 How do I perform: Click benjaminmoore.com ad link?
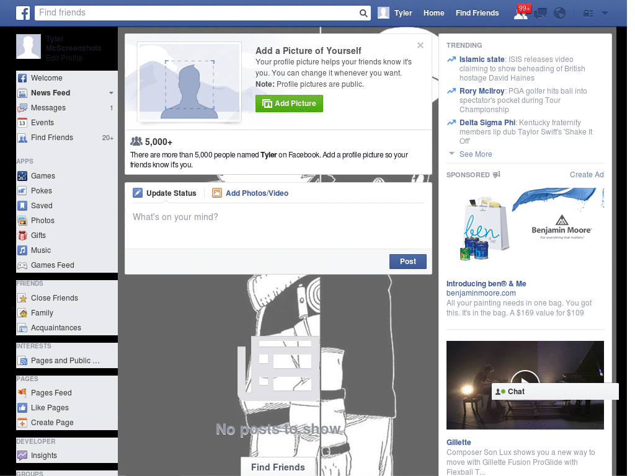481,293
